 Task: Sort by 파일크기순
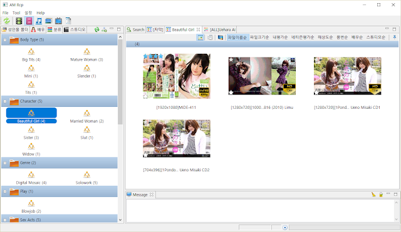pos(259,38)
